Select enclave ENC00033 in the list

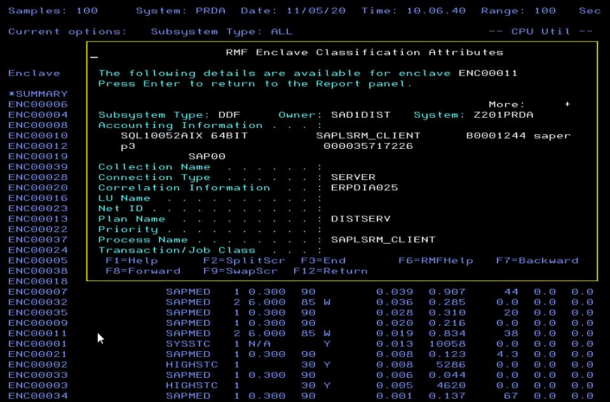point(37,375)
